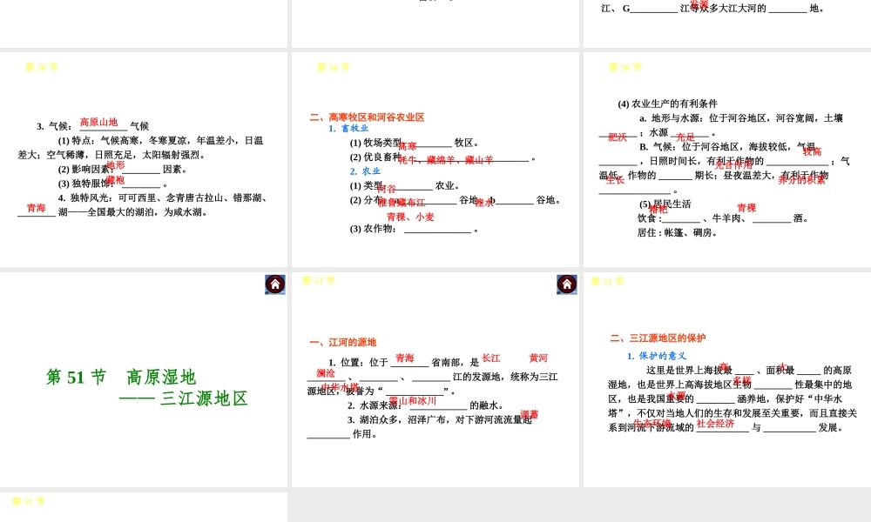Click the red answer 社会经济
Image resolution: width=871 pixels, height=522 pixels.
[715, 424]
